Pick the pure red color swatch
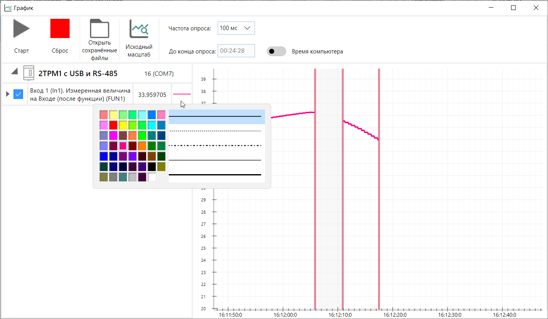This screenshot has width=548, height=319. click(113, 125)
